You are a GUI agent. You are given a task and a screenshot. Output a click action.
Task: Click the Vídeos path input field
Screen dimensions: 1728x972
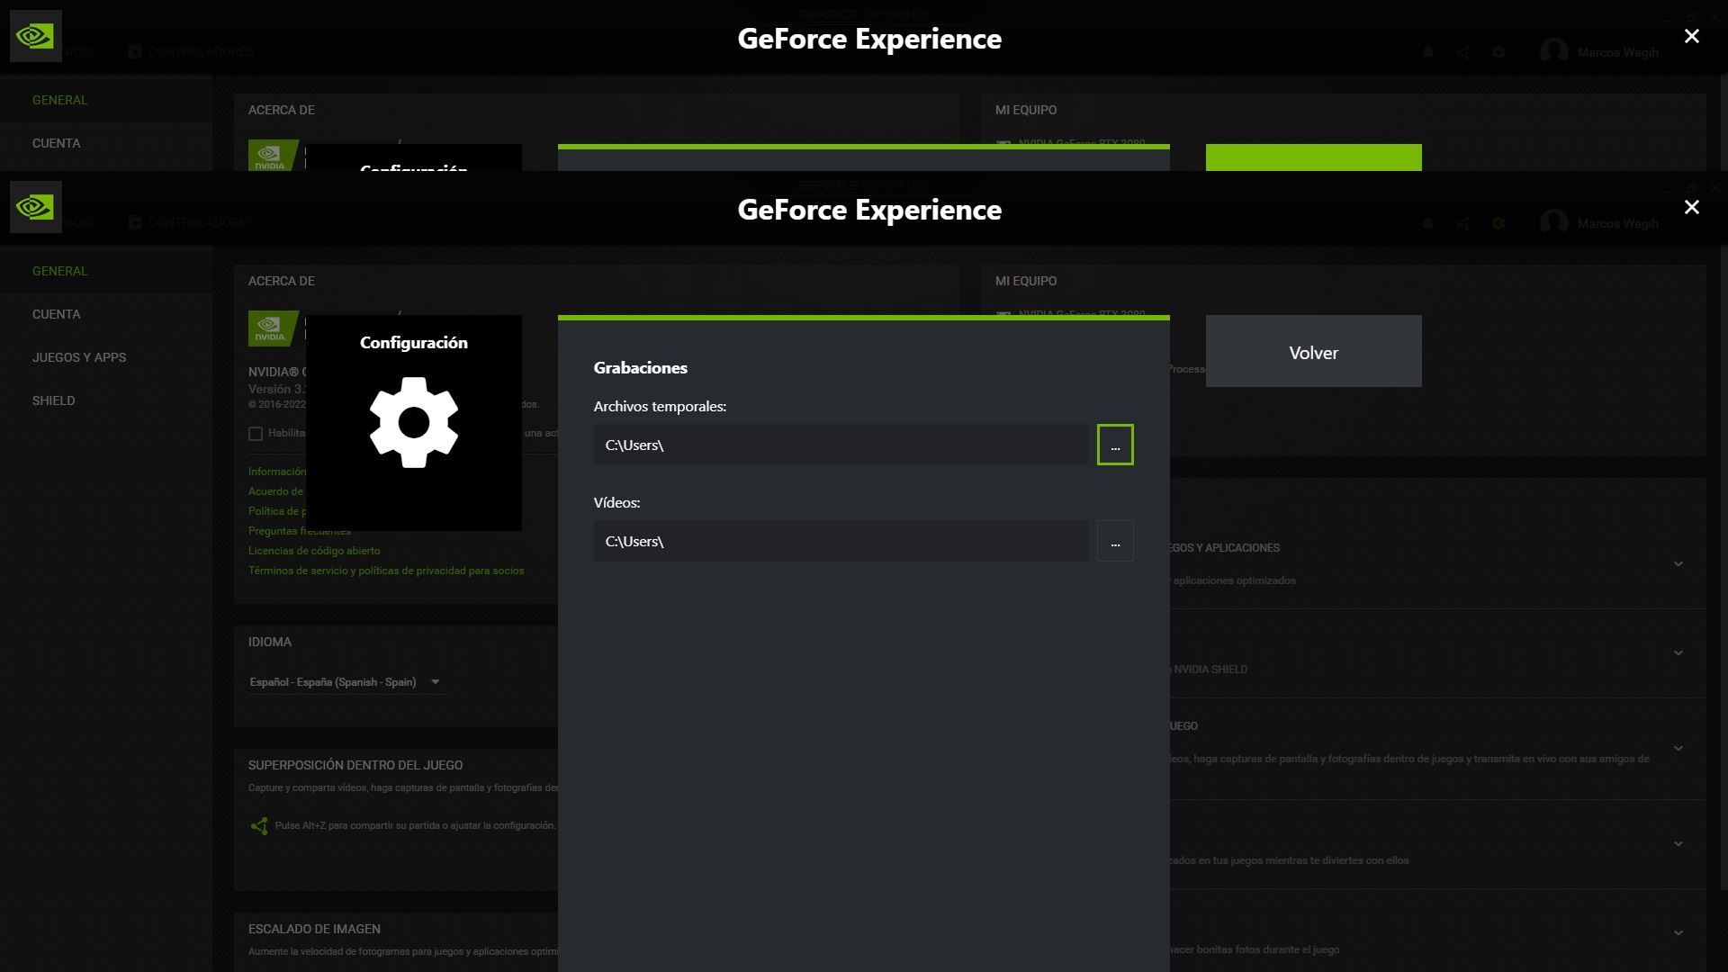click(841, 541)
